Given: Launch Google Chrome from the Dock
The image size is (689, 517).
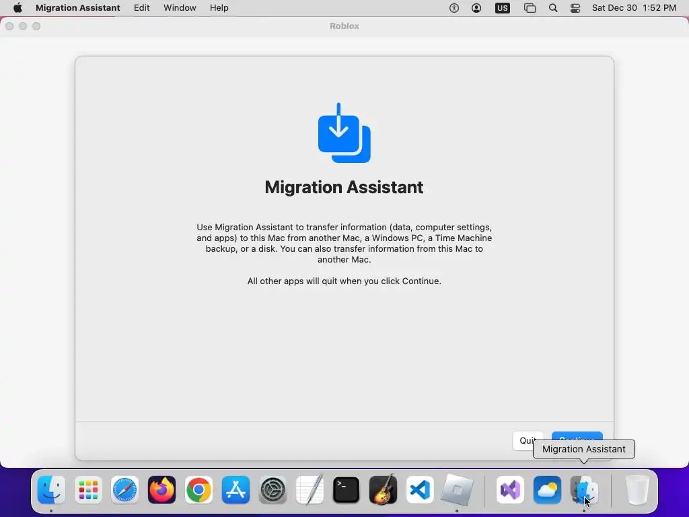Looking at the screenshot, I should [x=198, y=490].
